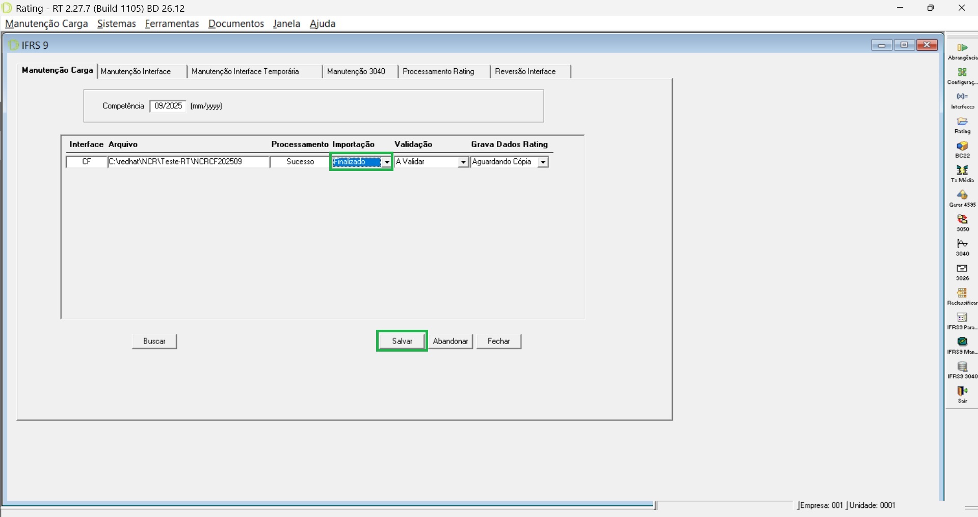Click the Validação column header
The height and width of the screenshot is (517, 978).
(413, 145)
